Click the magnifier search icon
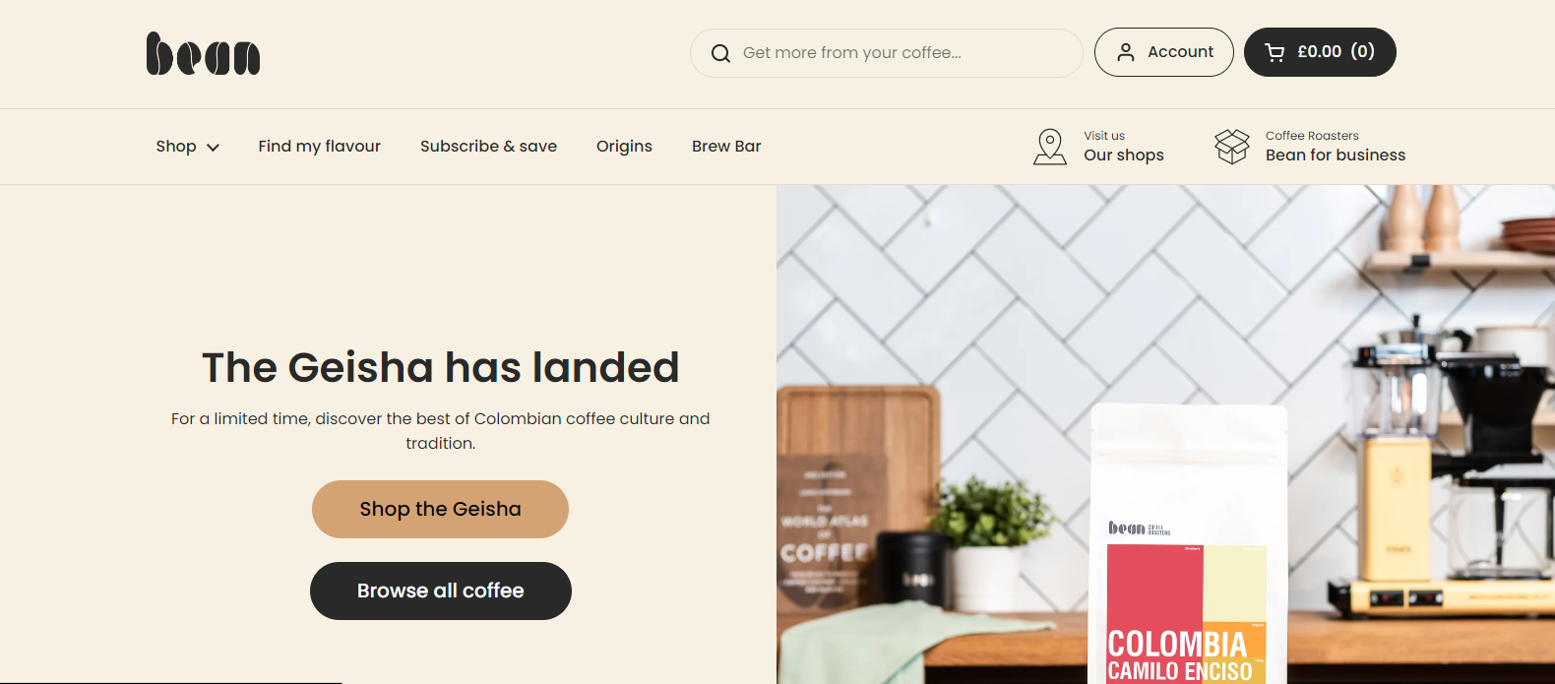 (720, 53)
